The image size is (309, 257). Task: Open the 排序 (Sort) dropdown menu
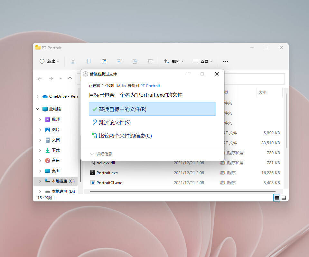174,61
